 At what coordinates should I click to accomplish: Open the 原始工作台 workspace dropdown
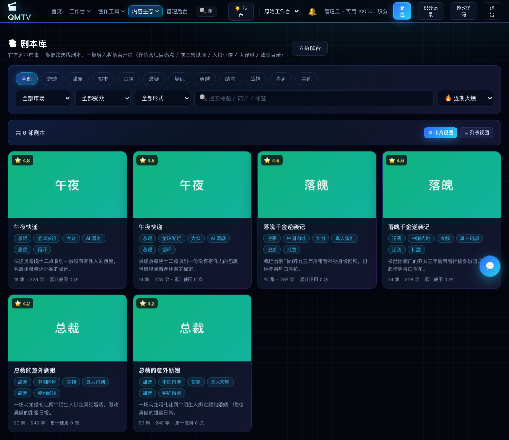point(280,12)
